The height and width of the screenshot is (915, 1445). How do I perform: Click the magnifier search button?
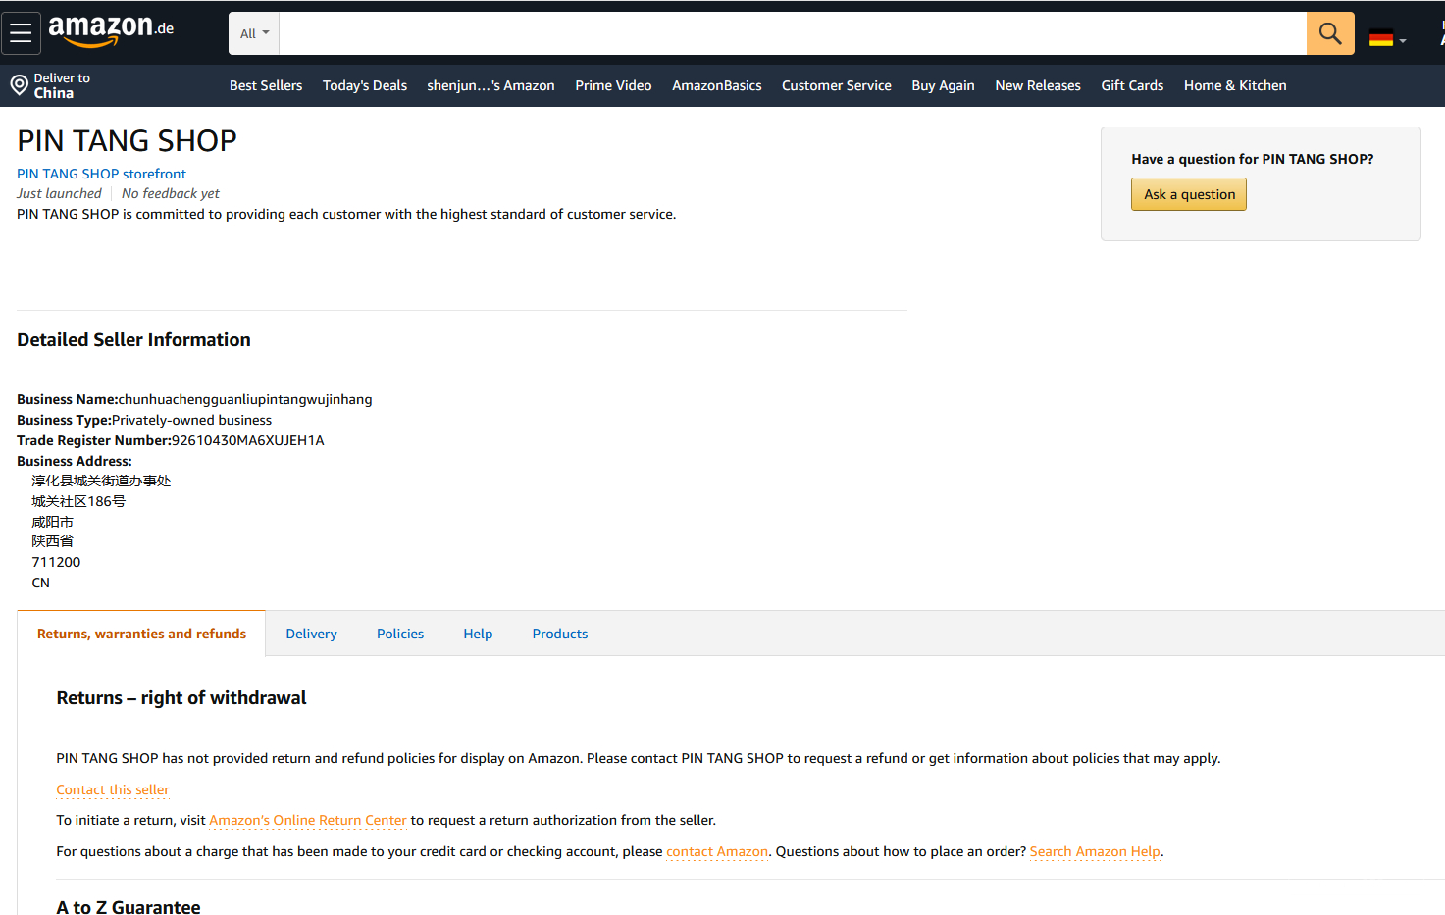[1330, 33]
